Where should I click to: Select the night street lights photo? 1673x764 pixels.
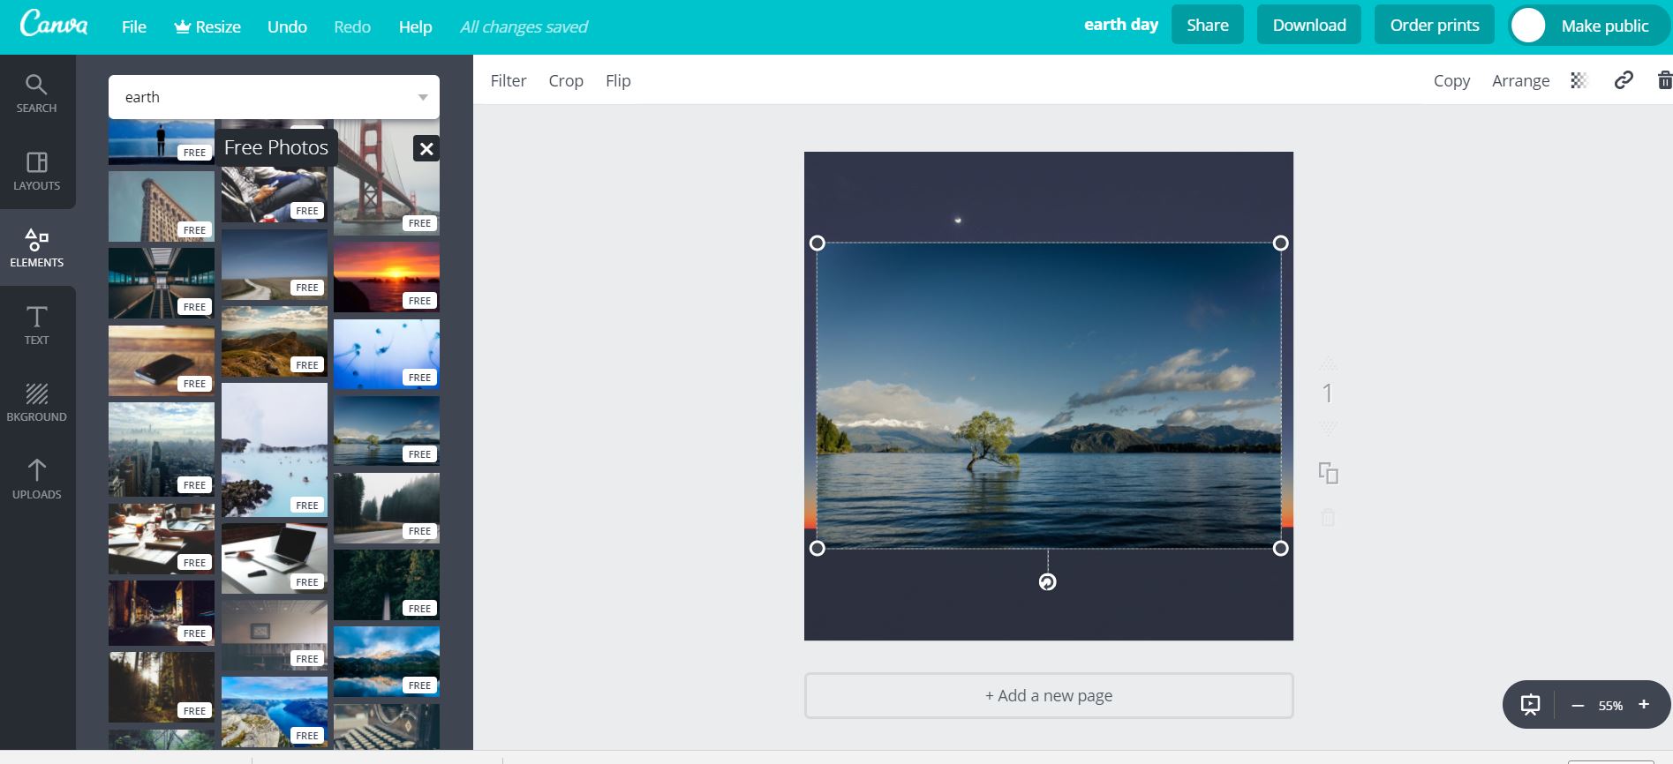coord(162,613)
